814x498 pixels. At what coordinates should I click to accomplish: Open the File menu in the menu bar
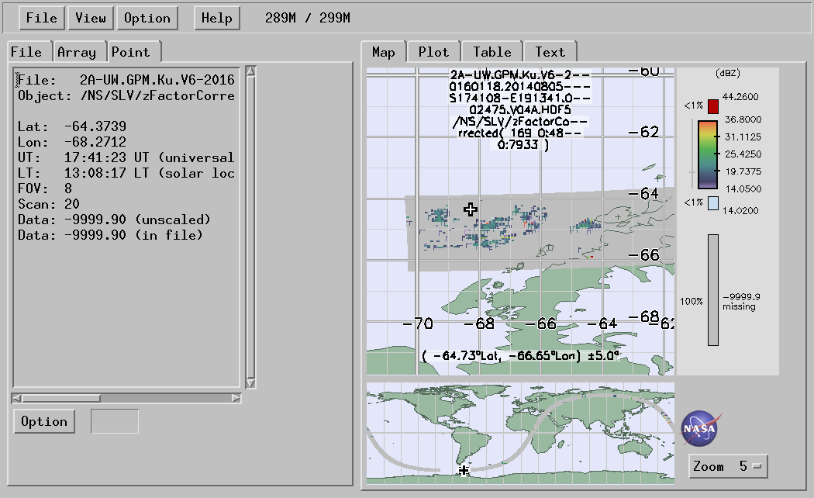click(41, 18)
